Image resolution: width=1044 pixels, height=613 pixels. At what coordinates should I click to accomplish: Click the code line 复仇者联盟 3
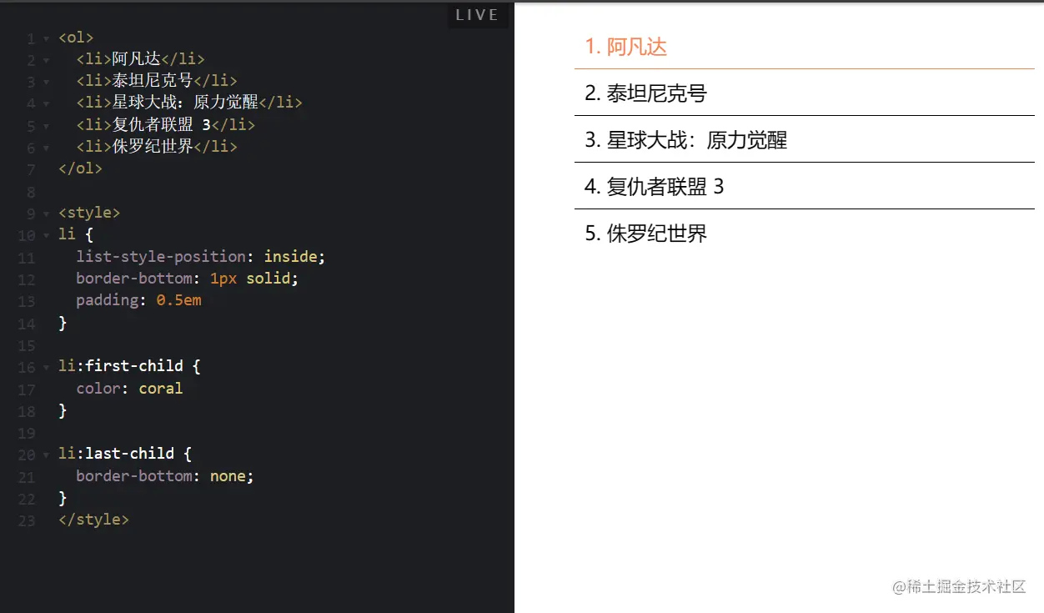pyautogui.click(x=165, y=124)
